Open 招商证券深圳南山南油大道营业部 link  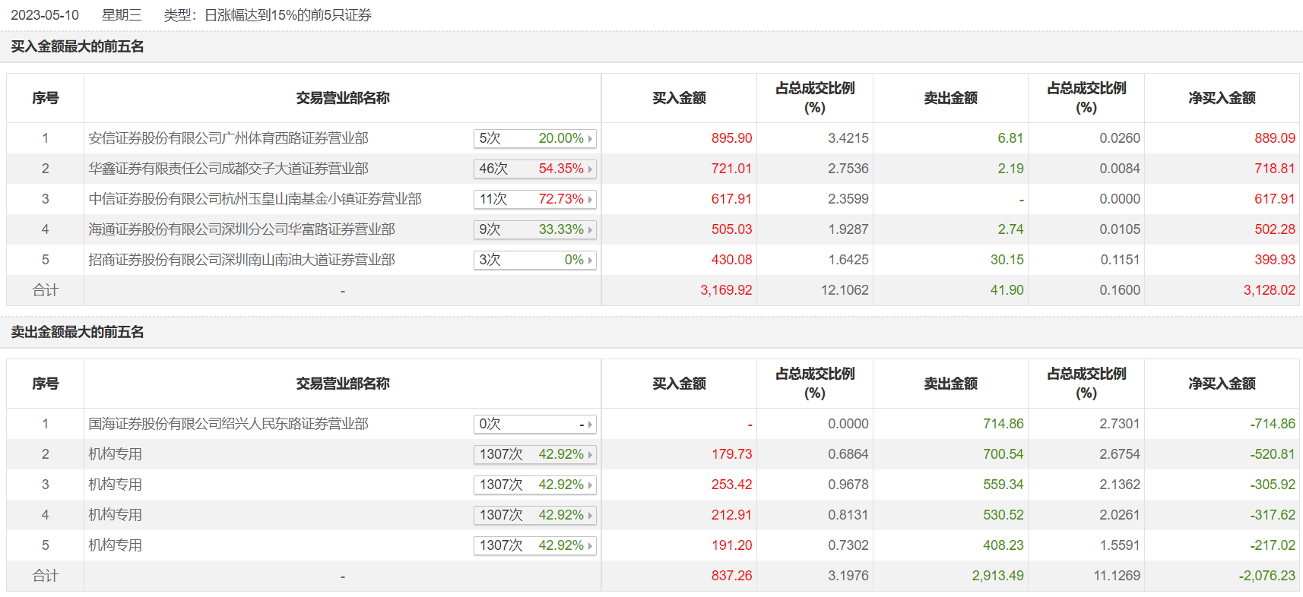[241, 260]
